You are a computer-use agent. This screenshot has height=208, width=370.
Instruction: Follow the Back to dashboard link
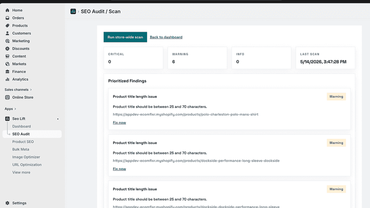click(166, 37)
